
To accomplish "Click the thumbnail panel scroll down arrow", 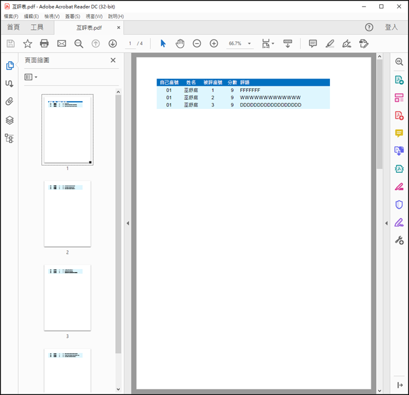I will click(x=118, y=390).
